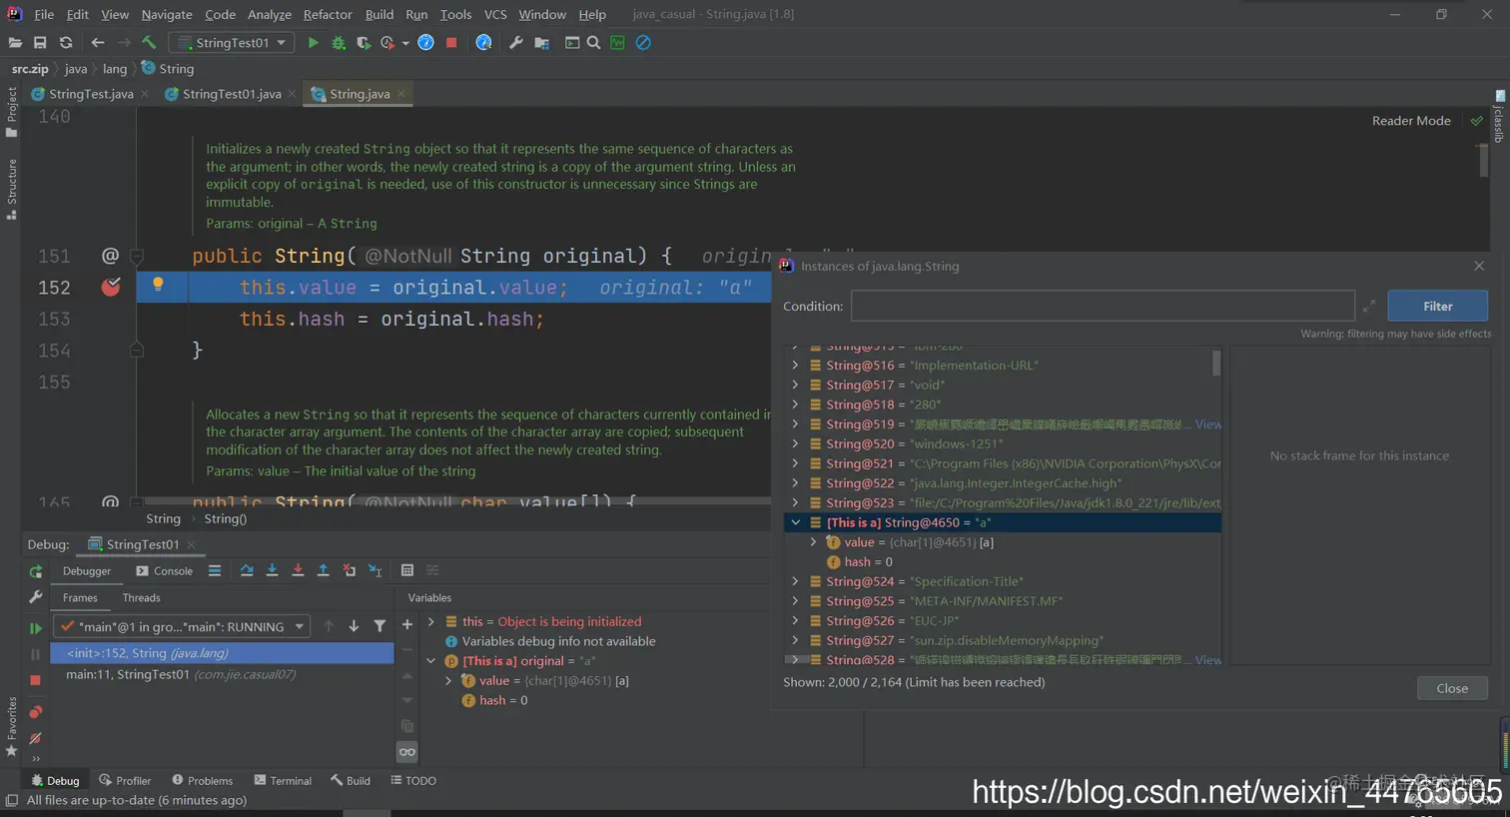
Task: Toggle Reader Mode in the editor
Action: pos(1411,121)
